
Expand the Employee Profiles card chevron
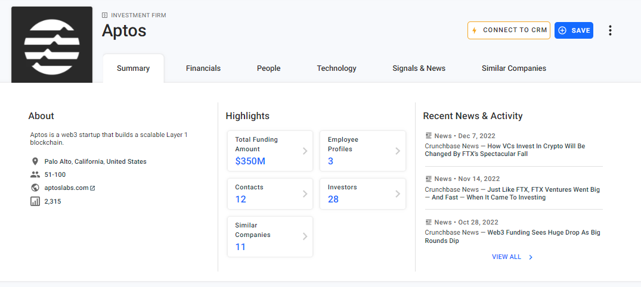397,151
